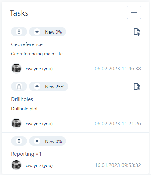Click the high priority chevron icon on Georeference
Viewport: 151px width, 175px height.
click(x=19, y=32)
